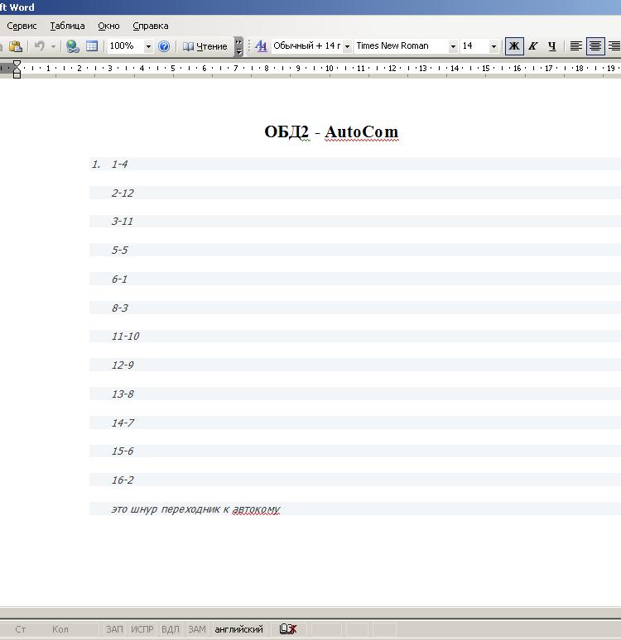Expand the toolbar options chevron
Viewport: 621px width, 640px height.
click(x=238, y=46)
